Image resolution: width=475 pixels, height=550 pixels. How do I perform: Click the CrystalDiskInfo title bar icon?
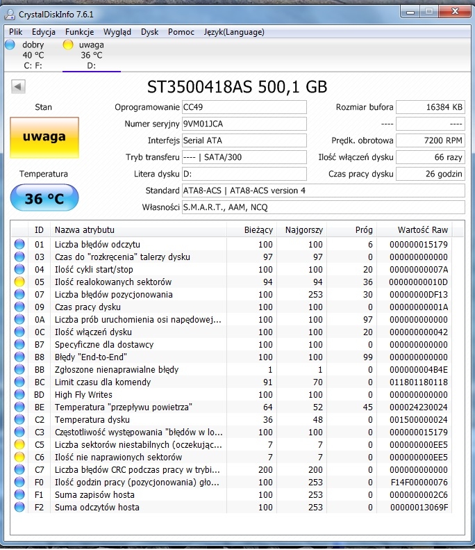tap(10, 15)
